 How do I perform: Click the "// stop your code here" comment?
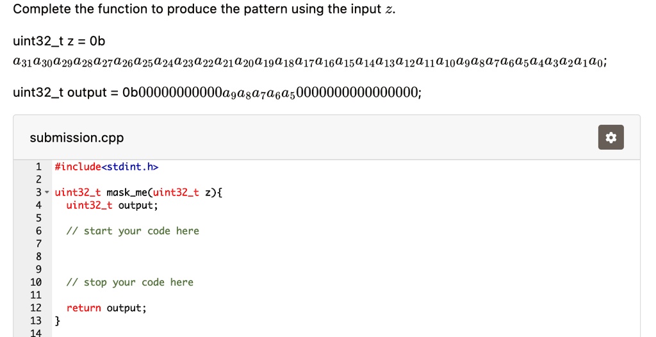130,283
